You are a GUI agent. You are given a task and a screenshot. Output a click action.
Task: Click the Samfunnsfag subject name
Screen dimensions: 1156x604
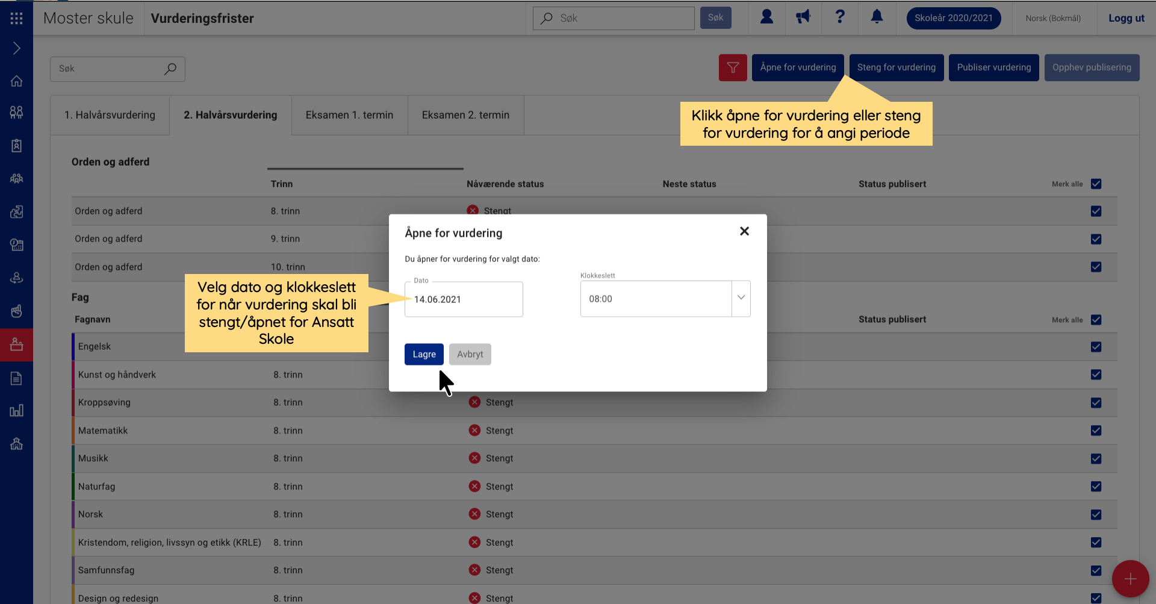coord(106,570)
